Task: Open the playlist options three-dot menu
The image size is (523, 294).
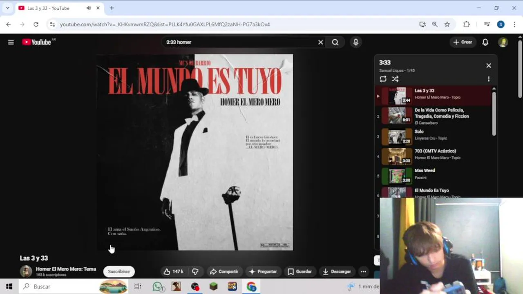Action: point(489,79)
